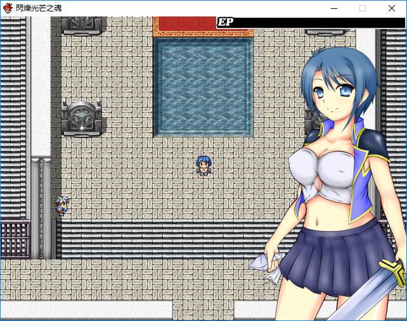Screen dimensions: 407x321
Task: Maximize the game window
Action: coord(363,8)
